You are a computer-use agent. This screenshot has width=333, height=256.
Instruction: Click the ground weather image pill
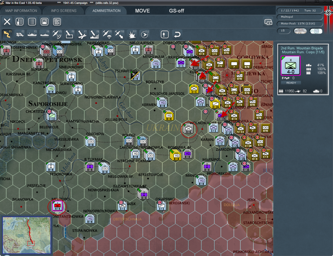pos(300,31)
